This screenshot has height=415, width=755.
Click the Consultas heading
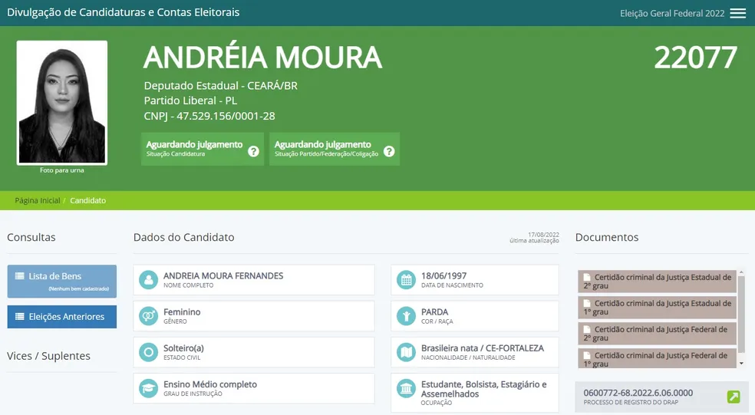point(31,237)
